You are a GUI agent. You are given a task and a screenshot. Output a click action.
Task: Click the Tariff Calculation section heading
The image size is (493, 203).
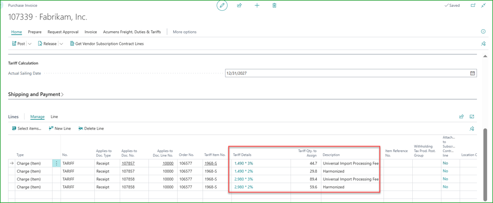point(23,63)
